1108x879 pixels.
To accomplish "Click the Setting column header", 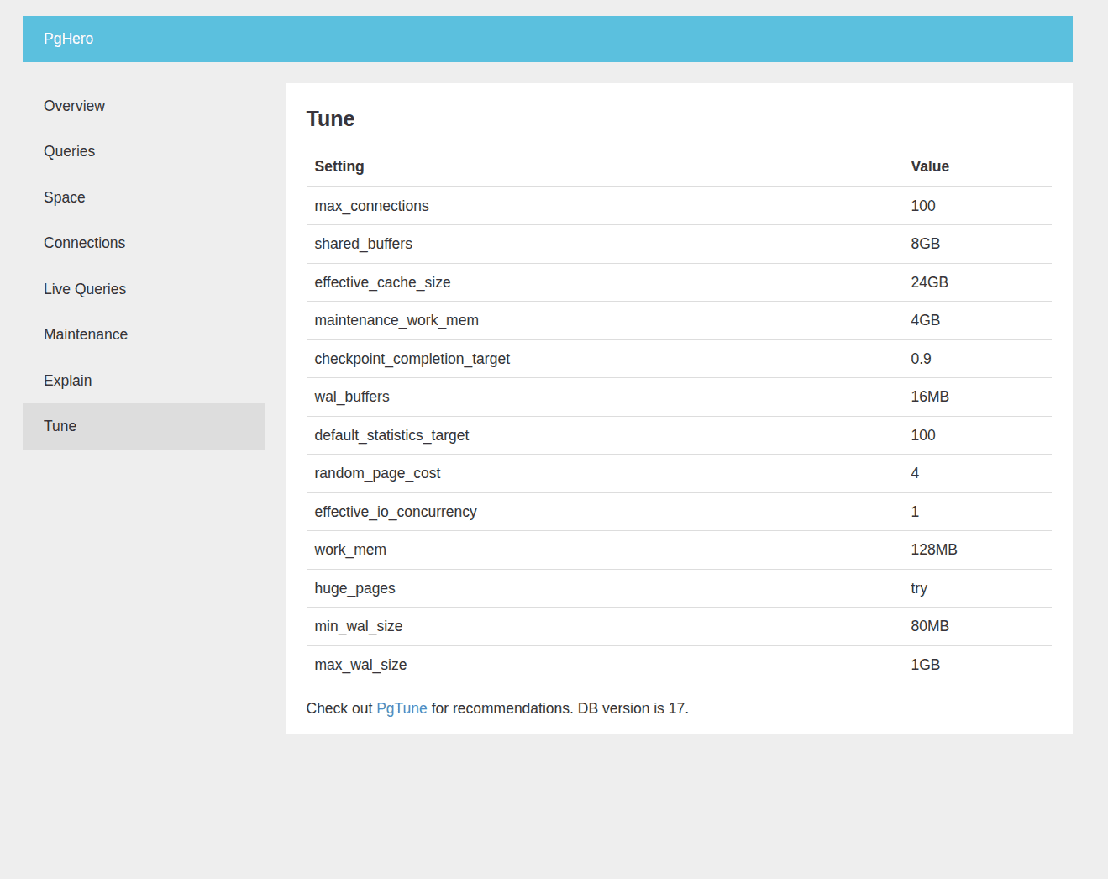I will click(339, 166).
